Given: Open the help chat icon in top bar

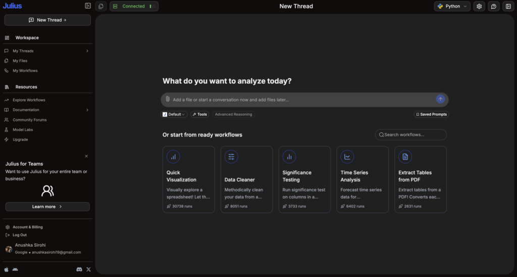Looking at the screenshot, I should point(494,6).
